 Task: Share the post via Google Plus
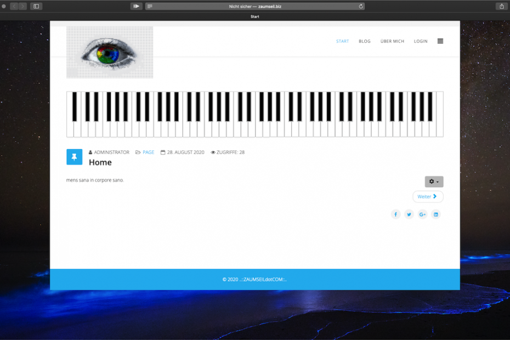422,214
